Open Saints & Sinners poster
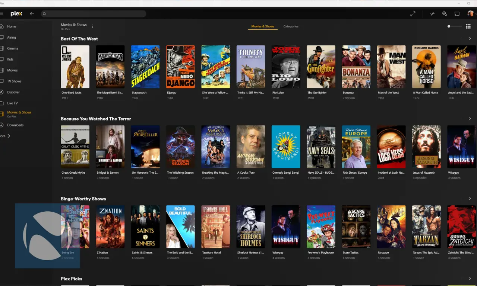The height and width of the screenshot is (286, 477). (145, 227)
